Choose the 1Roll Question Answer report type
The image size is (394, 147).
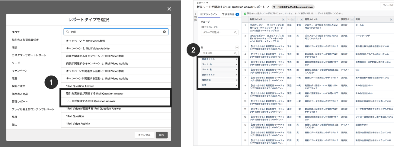(116, 86)
